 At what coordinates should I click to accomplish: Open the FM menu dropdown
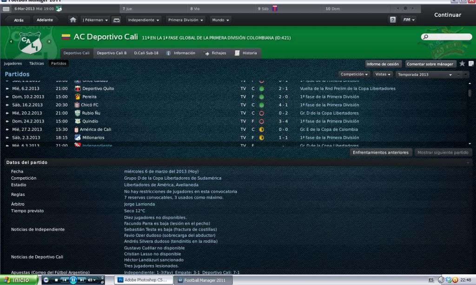[x=409, y=20]
